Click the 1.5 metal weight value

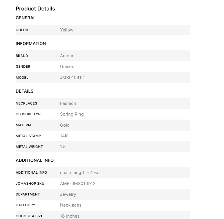tap(63, 147)
